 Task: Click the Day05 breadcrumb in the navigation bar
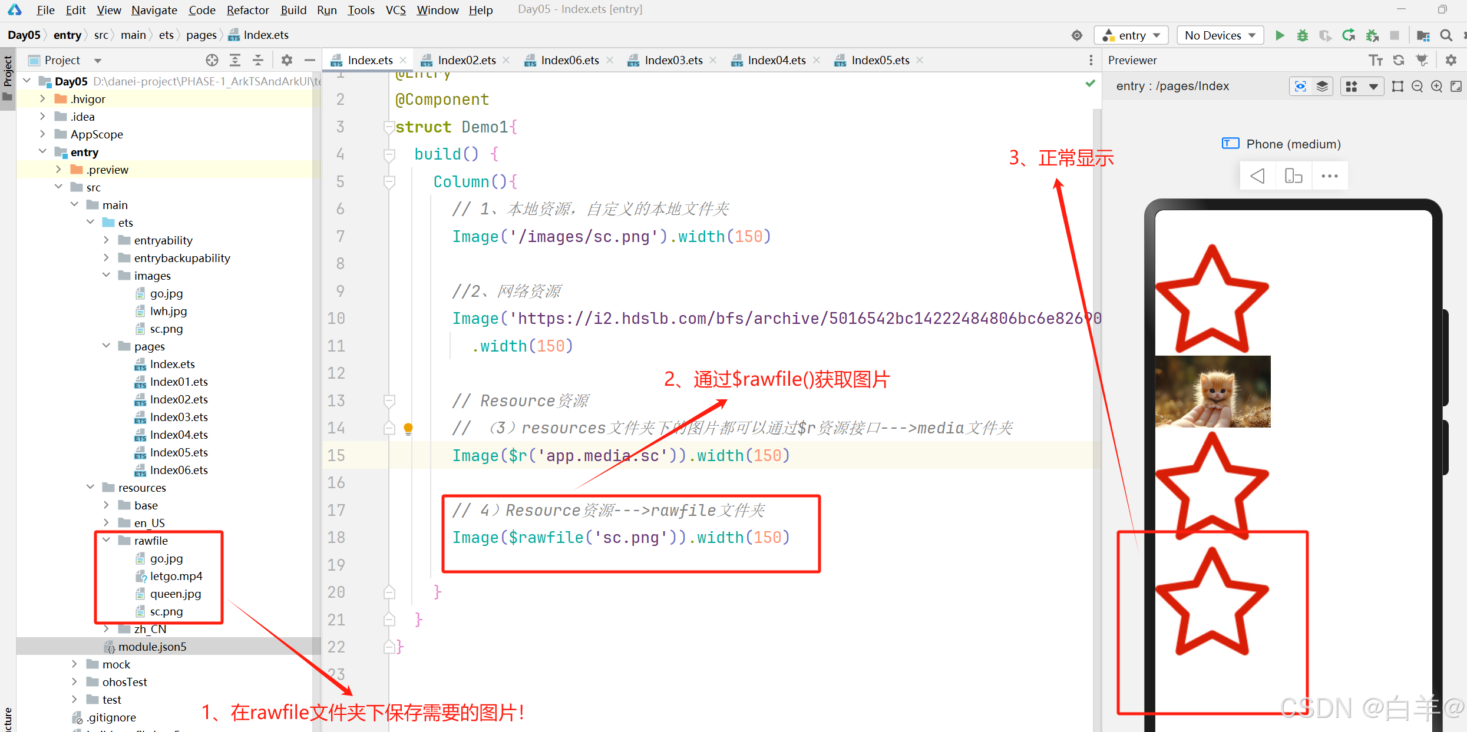24,35
